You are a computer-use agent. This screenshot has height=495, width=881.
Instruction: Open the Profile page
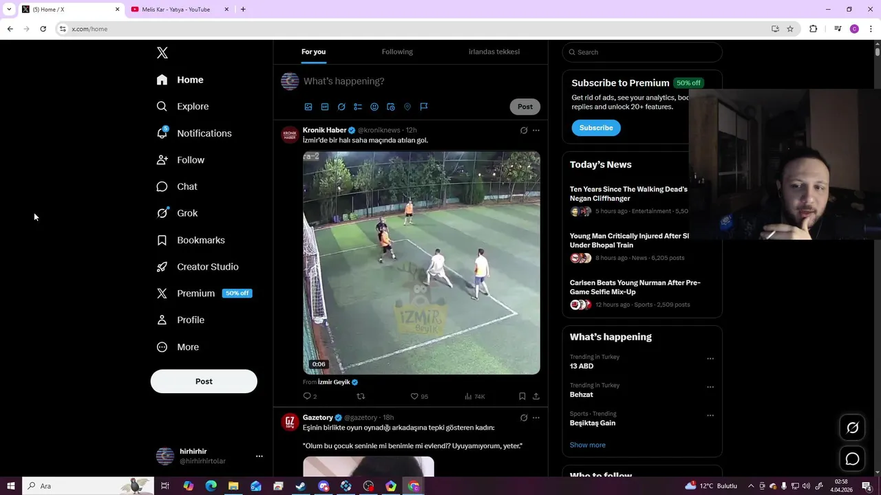click(x=181, y=320)
